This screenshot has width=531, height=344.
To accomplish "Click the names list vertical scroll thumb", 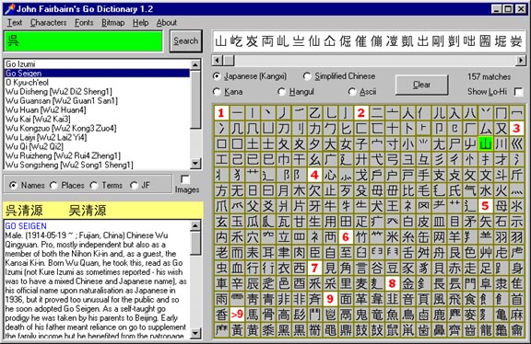I will (x=195, y=99).
